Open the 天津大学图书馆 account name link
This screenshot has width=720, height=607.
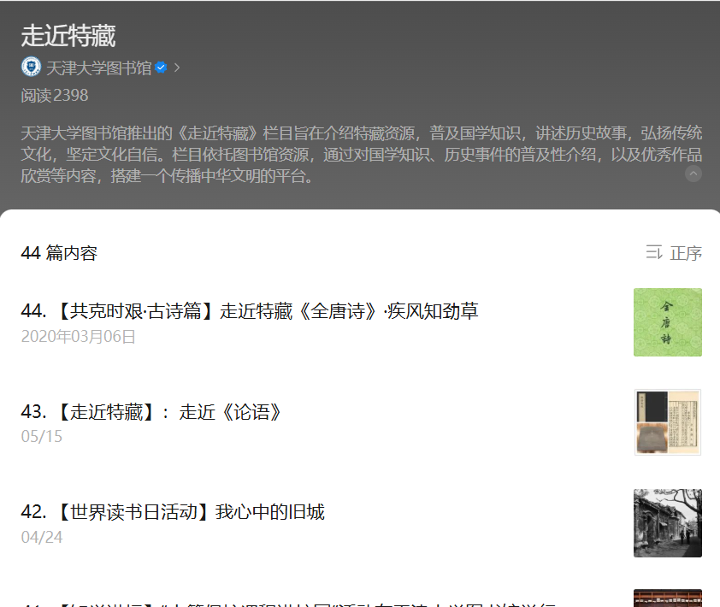99,68
